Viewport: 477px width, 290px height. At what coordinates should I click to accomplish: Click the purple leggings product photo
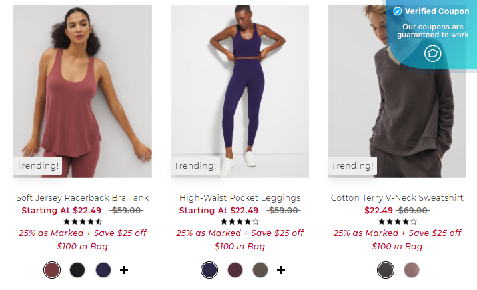240,91
